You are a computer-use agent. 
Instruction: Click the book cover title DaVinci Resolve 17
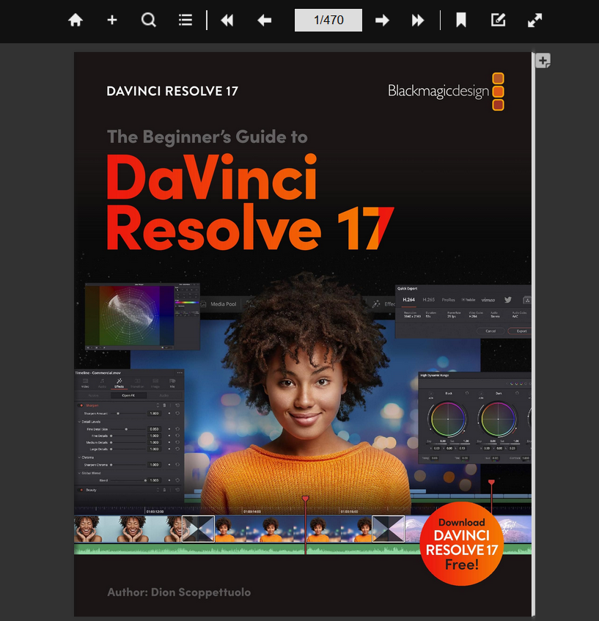click(x=250, y=202)
